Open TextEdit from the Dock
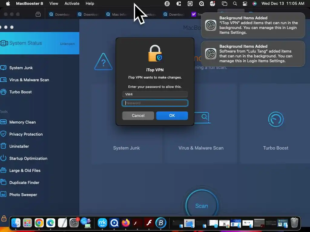Screen dimensions: 310x232 62,223
